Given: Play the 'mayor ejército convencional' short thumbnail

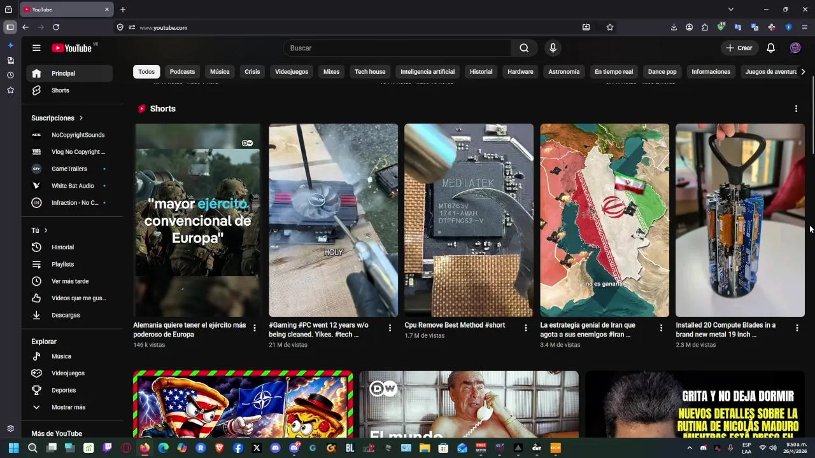Looking at the screenshot, I should click(x=197, y=220).
